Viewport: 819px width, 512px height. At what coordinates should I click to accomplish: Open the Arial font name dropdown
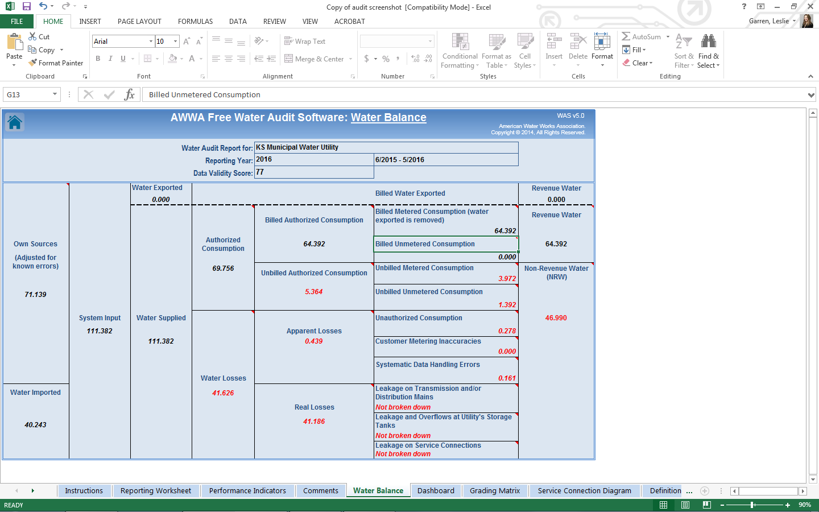pos(151,42)
